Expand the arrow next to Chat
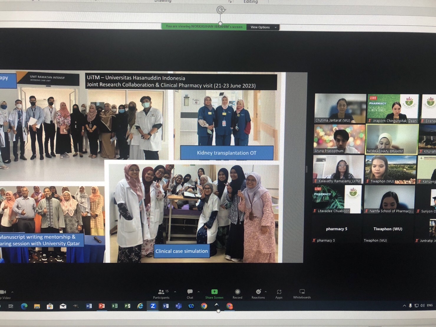The height and width of the screenshot is (327, 436). pyautogui.click(x=198, y=292)
